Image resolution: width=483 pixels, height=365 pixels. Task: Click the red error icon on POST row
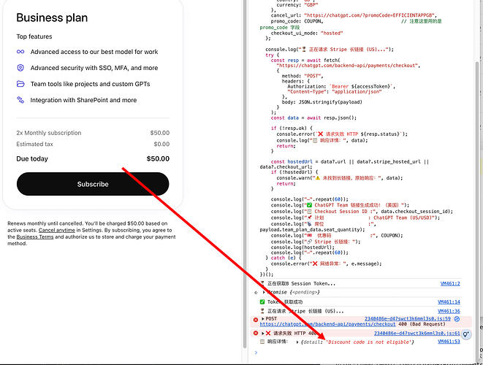pos(255,320)
